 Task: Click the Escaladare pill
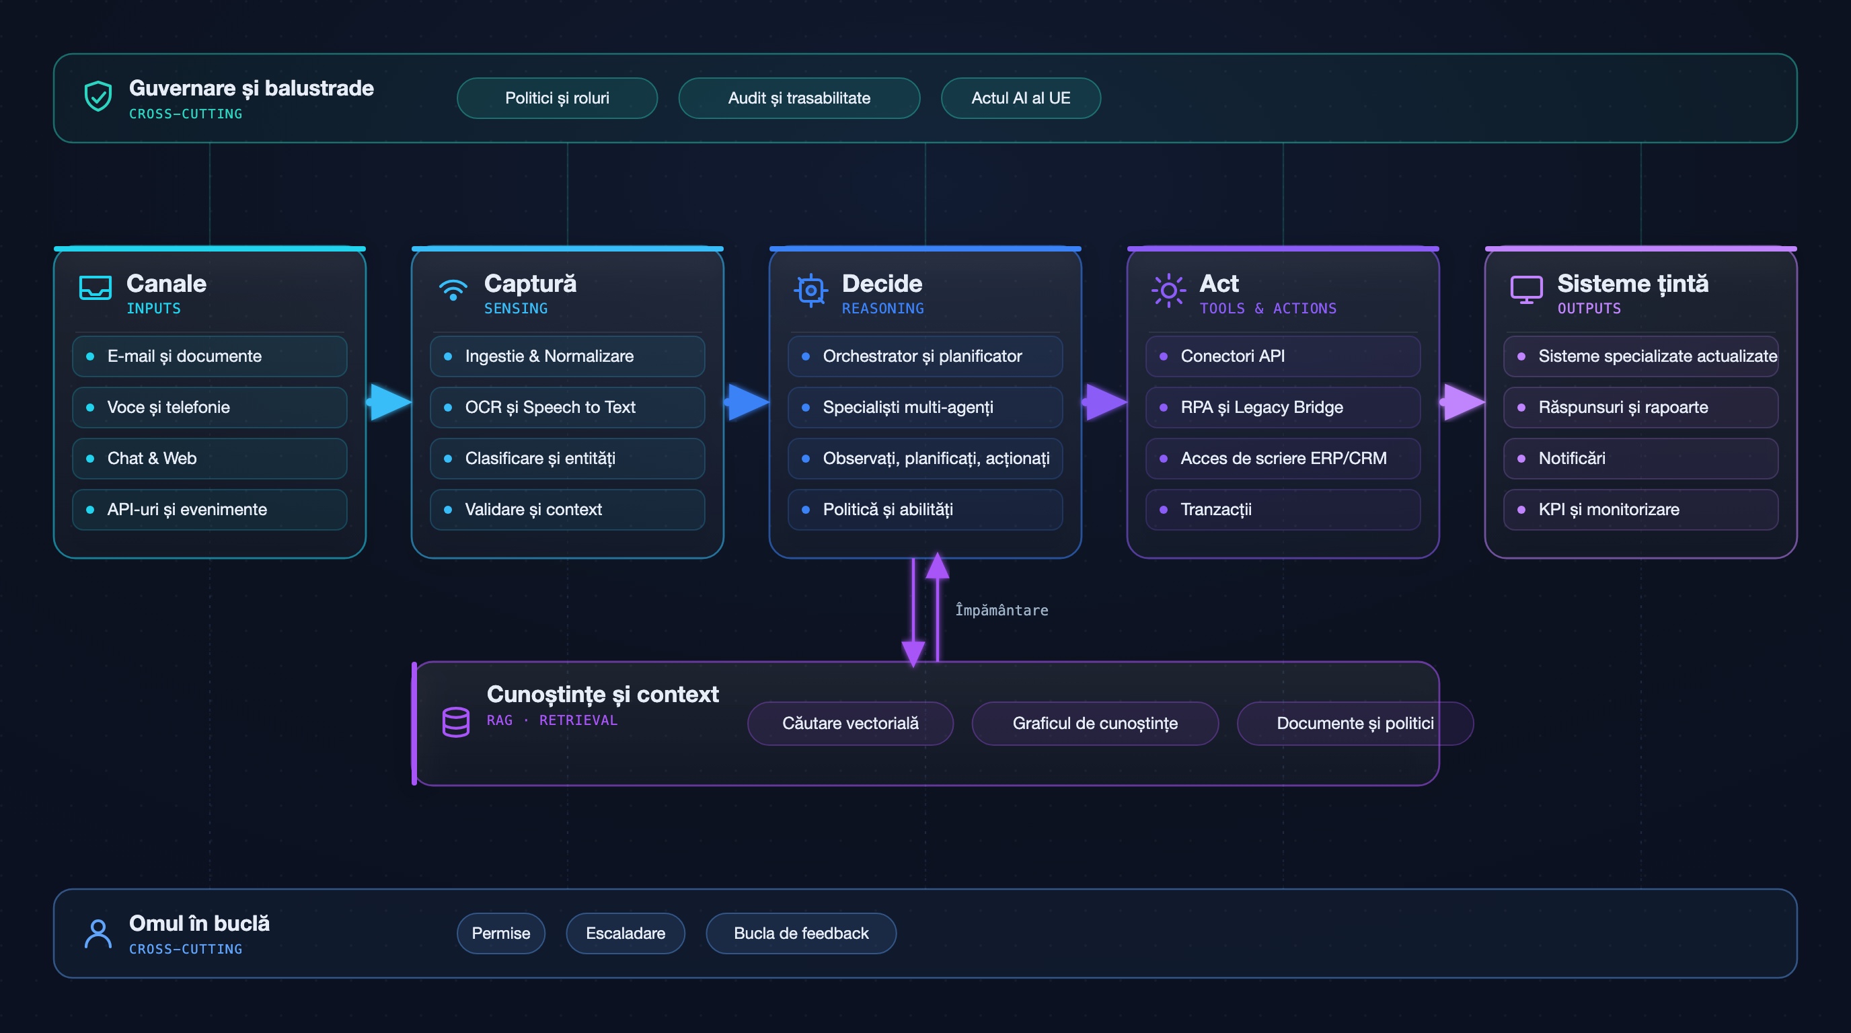[x=625, y=933]
